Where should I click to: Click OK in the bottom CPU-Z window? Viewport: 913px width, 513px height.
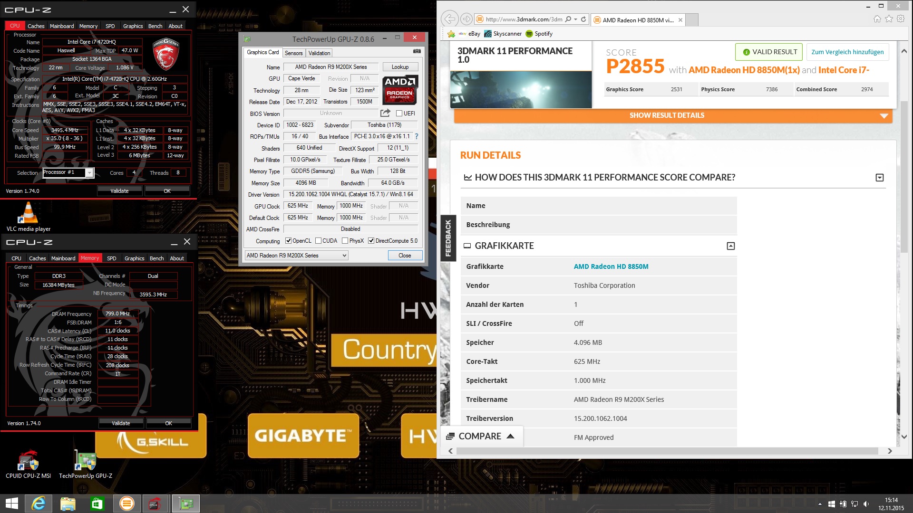pos(168,423)
